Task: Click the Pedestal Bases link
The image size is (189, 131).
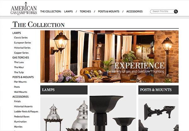Action: [22, 117]
